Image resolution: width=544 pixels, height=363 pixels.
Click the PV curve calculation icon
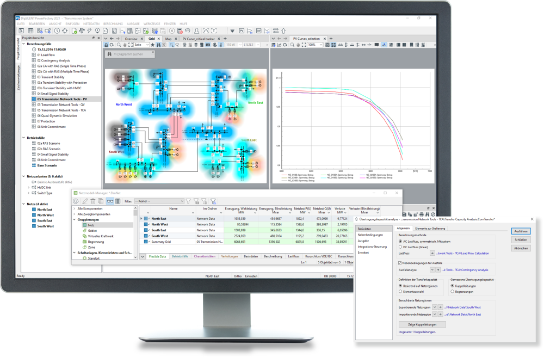point(242,31)
